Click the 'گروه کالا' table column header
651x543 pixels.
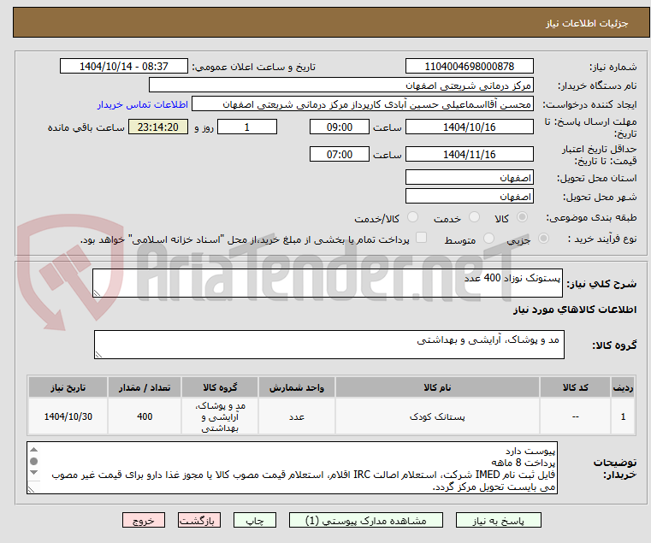tap(220, 387)
